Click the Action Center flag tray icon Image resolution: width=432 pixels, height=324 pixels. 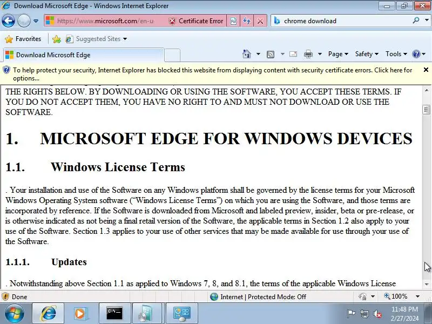351,314
